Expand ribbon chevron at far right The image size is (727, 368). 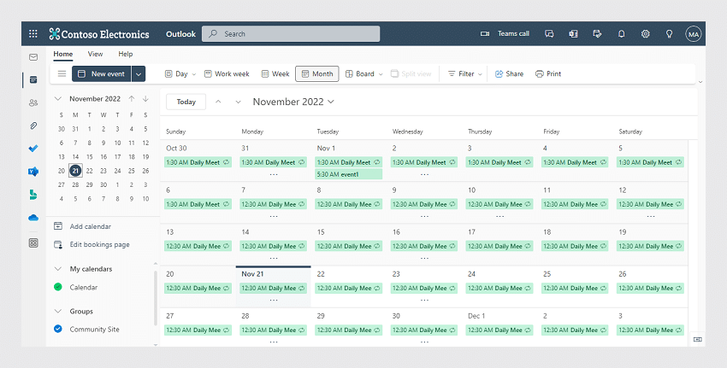tap(700, 82)
